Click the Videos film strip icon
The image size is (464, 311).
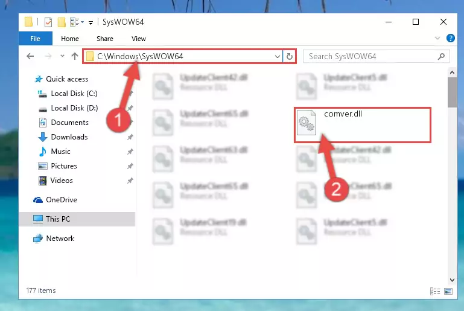pyautogui.click(x=43, y=181)
